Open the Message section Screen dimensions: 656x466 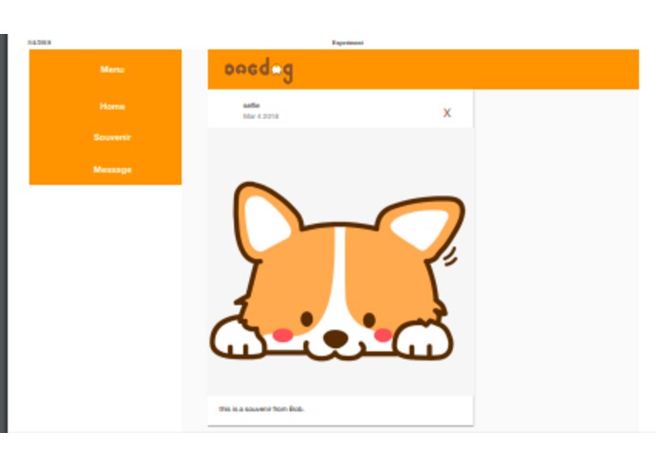point(112,169)
